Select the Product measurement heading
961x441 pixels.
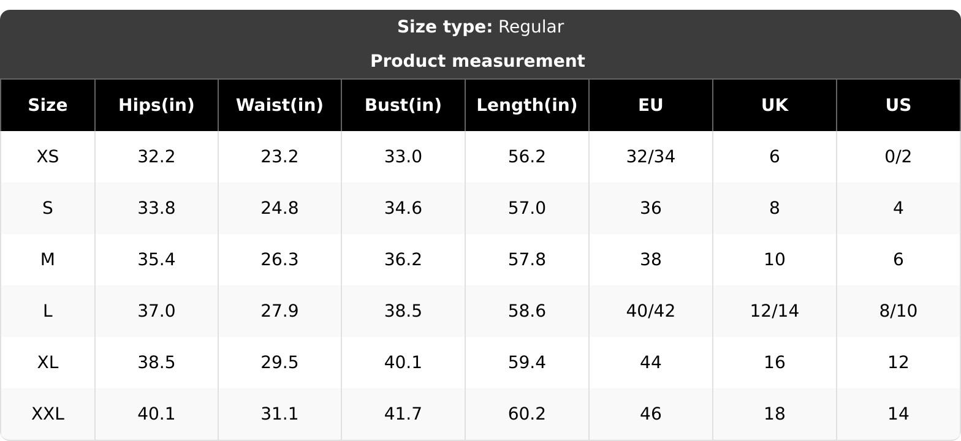[478, 61]
